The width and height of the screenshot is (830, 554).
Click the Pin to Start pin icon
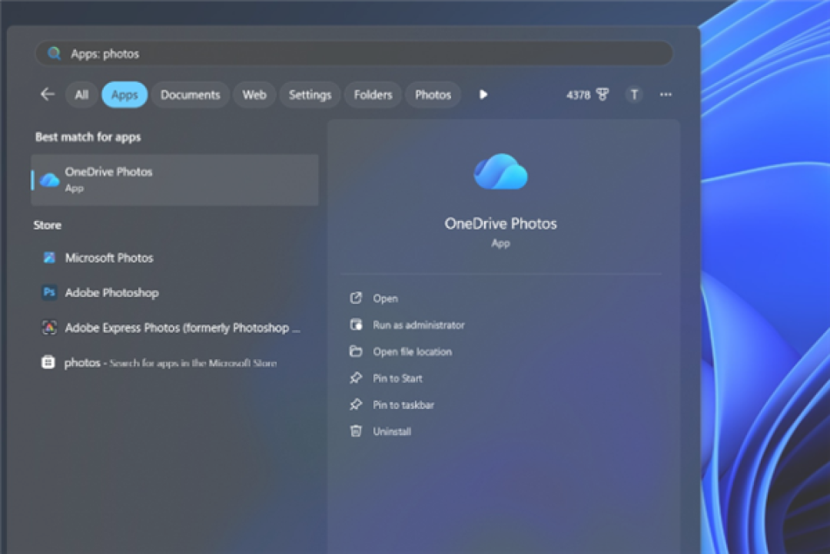356,378
